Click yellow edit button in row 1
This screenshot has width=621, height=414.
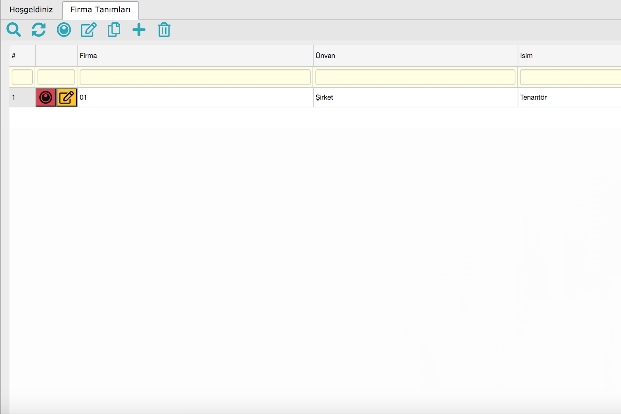pos(67,97)
